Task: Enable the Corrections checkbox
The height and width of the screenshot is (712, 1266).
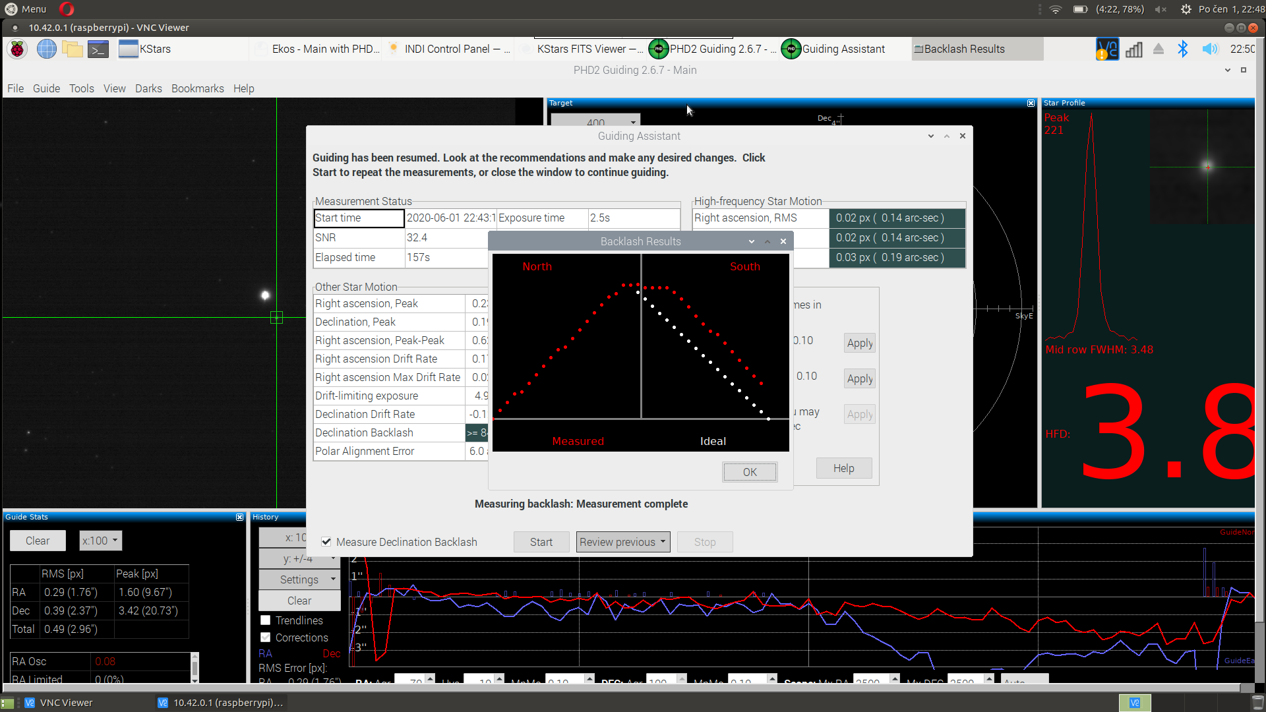Action: click(x=266, y=638)
